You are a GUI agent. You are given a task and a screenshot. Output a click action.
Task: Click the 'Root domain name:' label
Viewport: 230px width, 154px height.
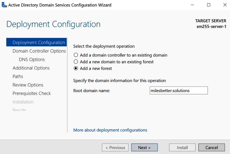click(92, 91)
